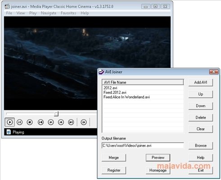Stop the video with the stop icon
221x180 pixels.
(30, 122)
